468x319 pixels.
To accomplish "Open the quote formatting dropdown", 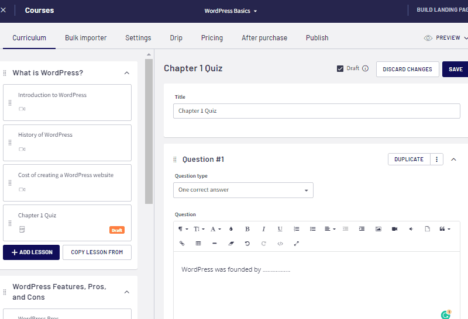I will pyautogui.click(x=445, y=229).
